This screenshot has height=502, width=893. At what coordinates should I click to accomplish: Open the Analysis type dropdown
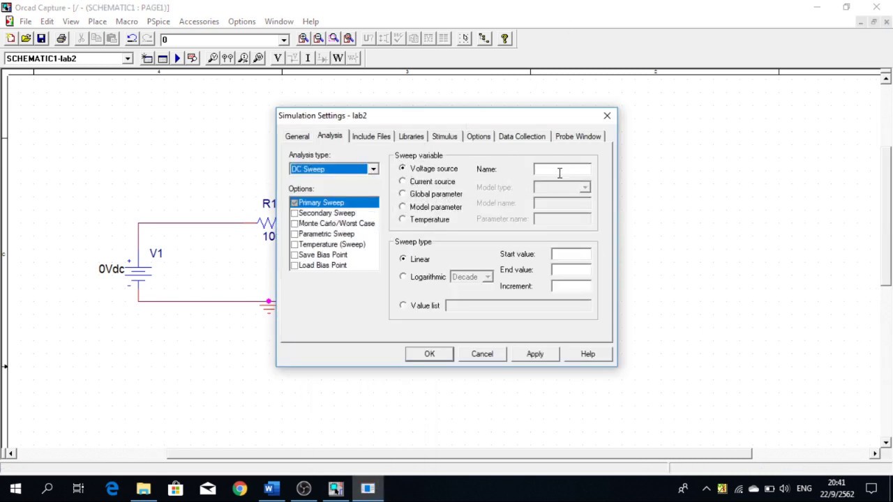[373, 169]
